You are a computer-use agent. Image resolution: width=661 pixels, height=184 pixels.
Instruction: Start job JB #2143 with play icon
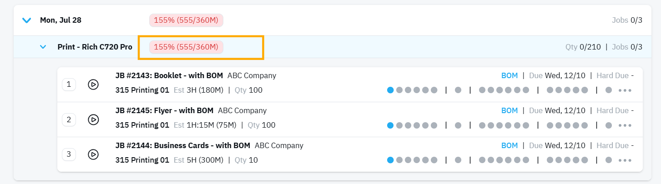tap(93, 85)
